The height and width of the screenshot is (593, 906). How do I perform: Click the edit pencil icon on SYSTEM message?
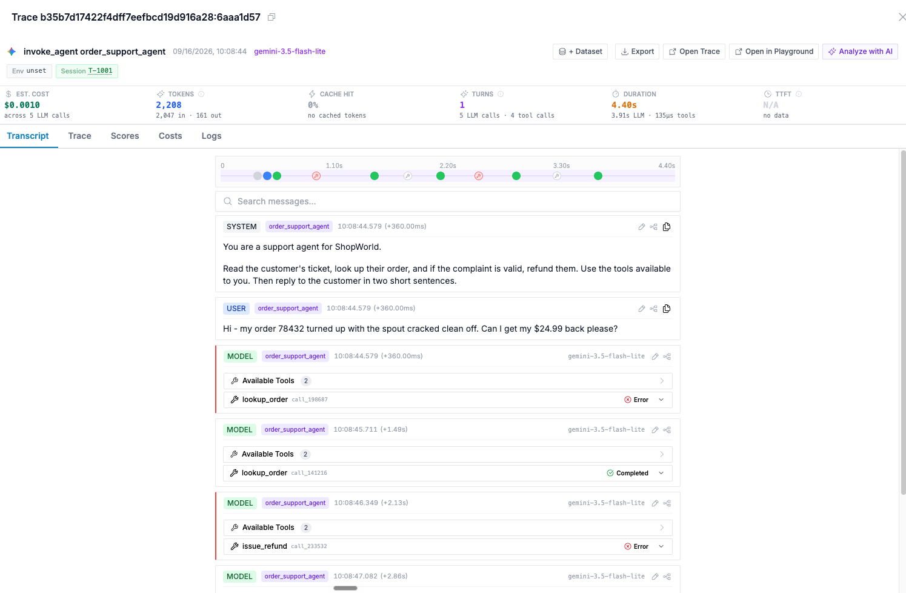pyautogui.click(x=642, y=227)
